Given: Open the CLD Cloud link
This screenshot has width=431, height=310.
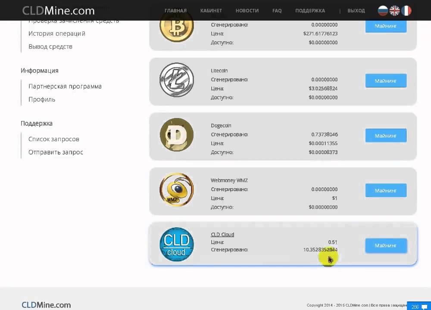Looking at the screenshot, I should click(222, 235).
